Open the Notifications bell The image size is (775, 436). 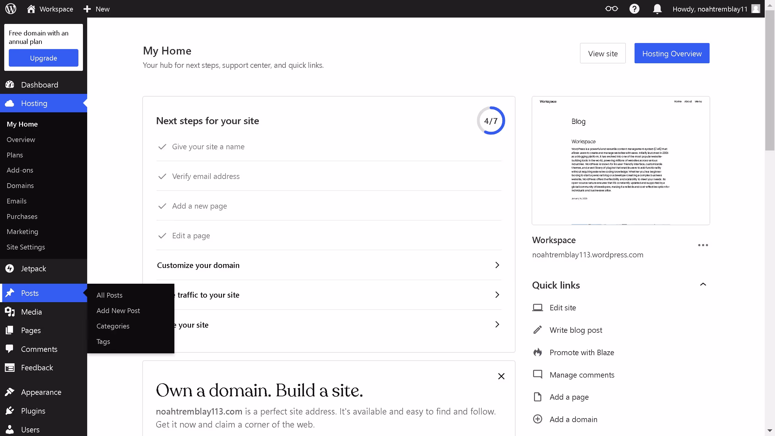coord(657,9)
